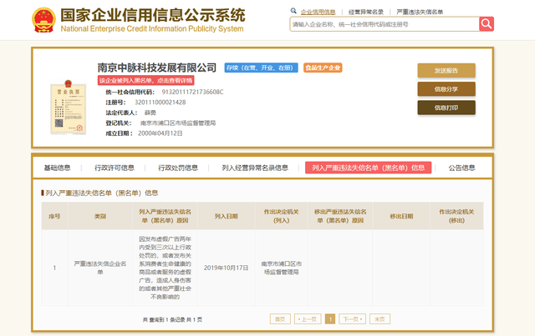Click the 信息分享 button
This screenshot has width=535, height=336.
pyautogui.click(x=446, y=88)
